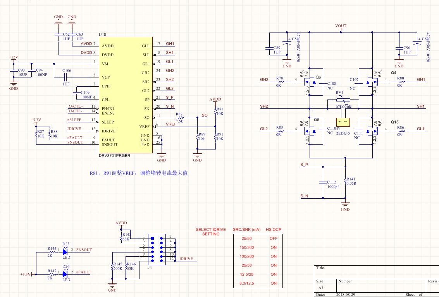
Task: Select the DRV8701PRGER chip U10
Action: click(126, 95)
